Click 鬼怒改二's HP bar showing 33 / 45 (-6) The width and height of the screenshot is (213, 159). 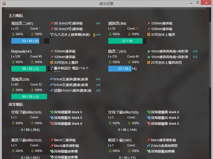pyautogui.click(x=30, y=41)
